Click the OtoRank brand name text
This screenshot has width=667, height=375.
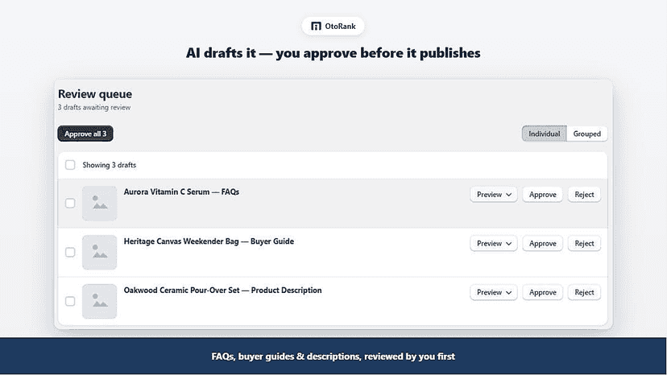click(340, 27)
